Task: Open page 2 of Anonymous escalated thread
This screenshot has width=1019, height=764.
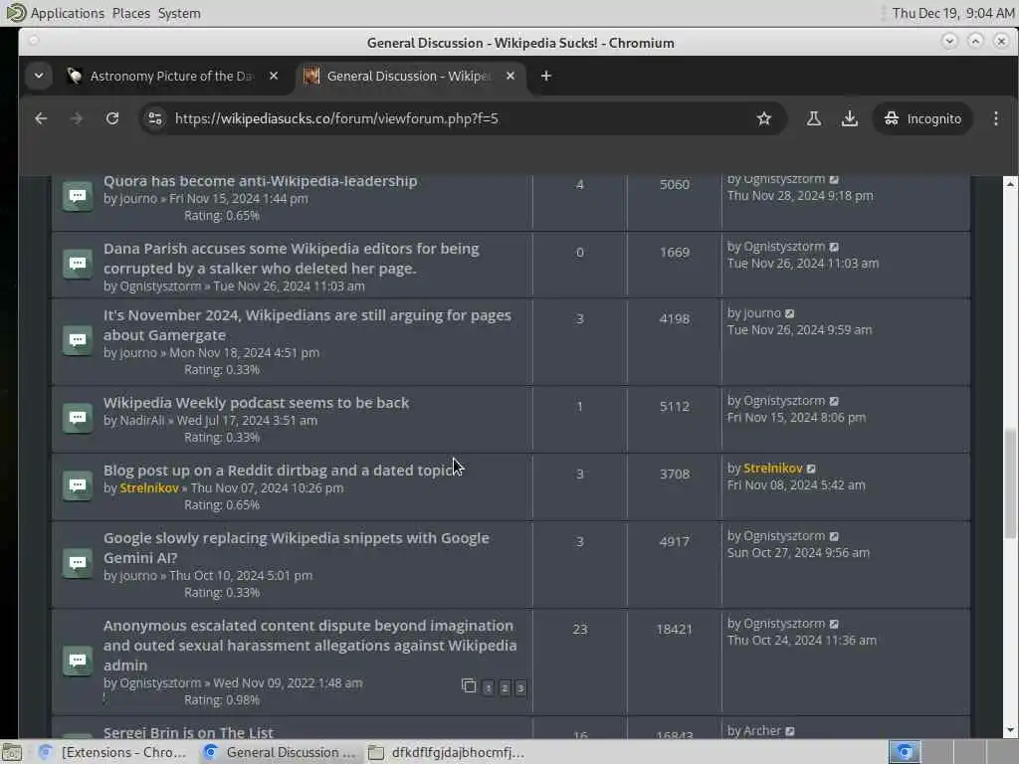Action: [505, 688]
